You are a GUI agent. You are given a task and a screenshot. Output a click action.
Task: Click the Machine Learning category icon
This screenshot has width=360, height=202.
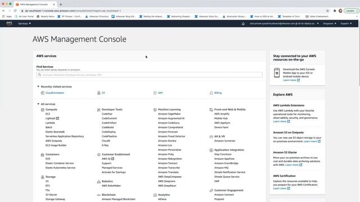point(155,110)
